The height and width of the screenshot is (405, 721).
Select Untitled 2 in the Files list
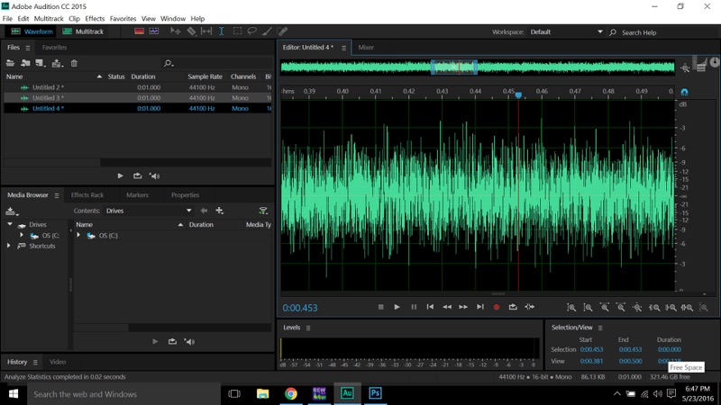[48, 87]
